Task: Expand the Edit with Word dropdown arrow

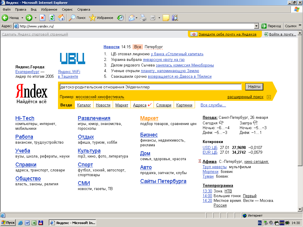Action: (159, 18)
